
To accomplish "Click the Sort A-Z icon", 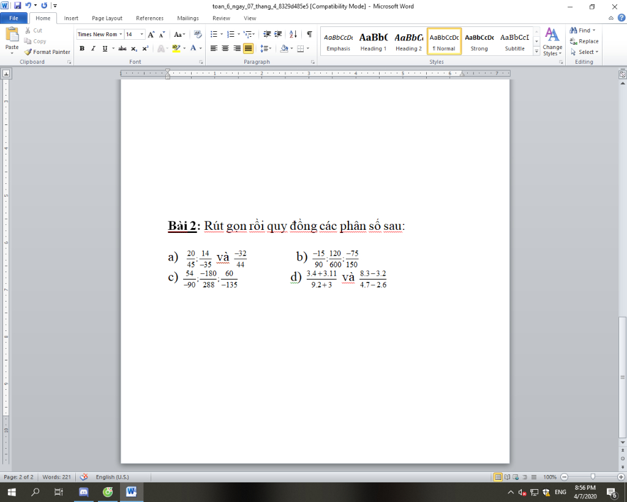I will pos(293,34).
